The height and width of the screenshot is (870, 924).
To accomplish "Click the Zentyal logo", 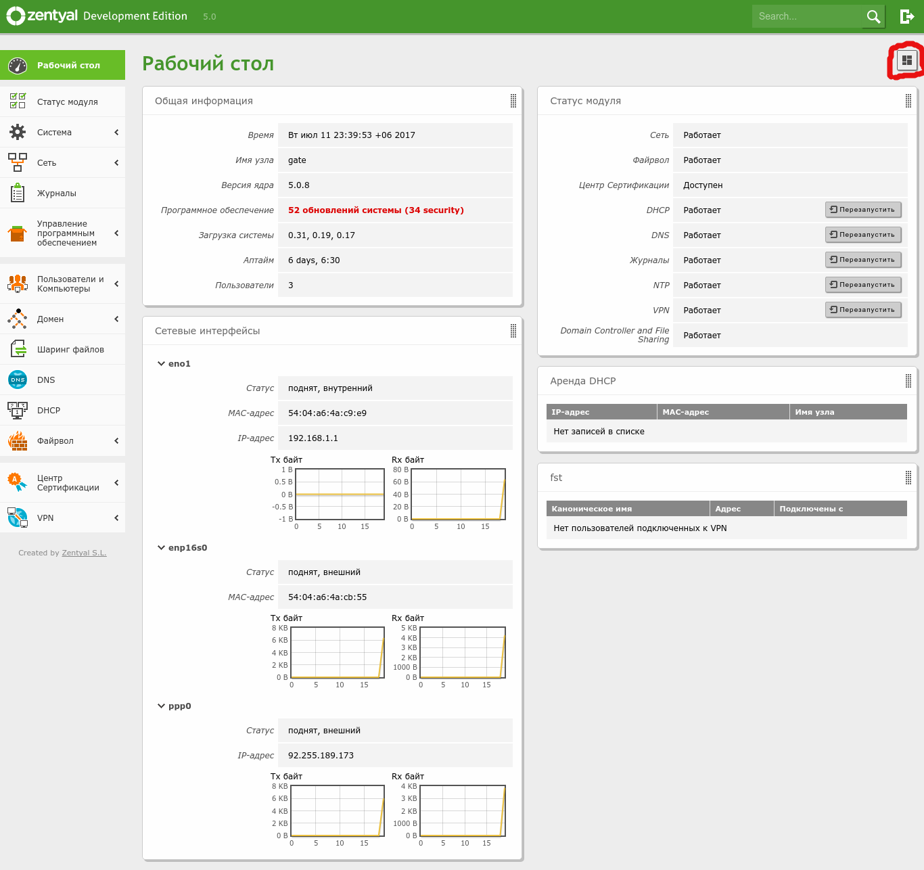I will pos(42,16).
